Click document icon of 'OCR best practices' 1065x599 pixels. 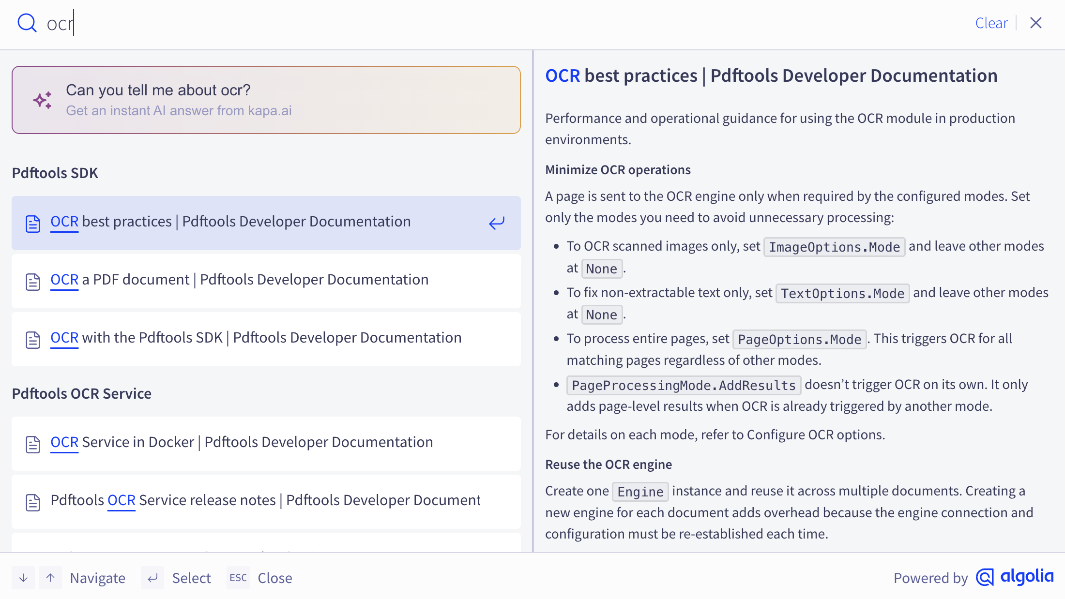tap(33, 224)
